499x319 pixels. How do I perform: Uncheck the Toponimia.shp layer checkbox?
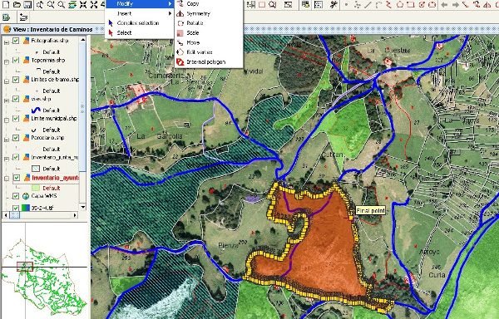tap(16, 60)
